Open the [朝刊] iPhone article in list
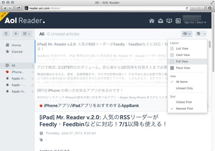This screenshot has width=215, height=151. [101, 93]
